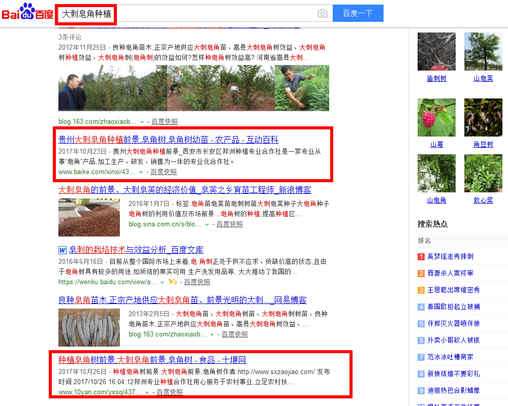Open the 山皂角 thumbnail image
The height and width of the screenshot is (406, 508).
coord(436,173)
